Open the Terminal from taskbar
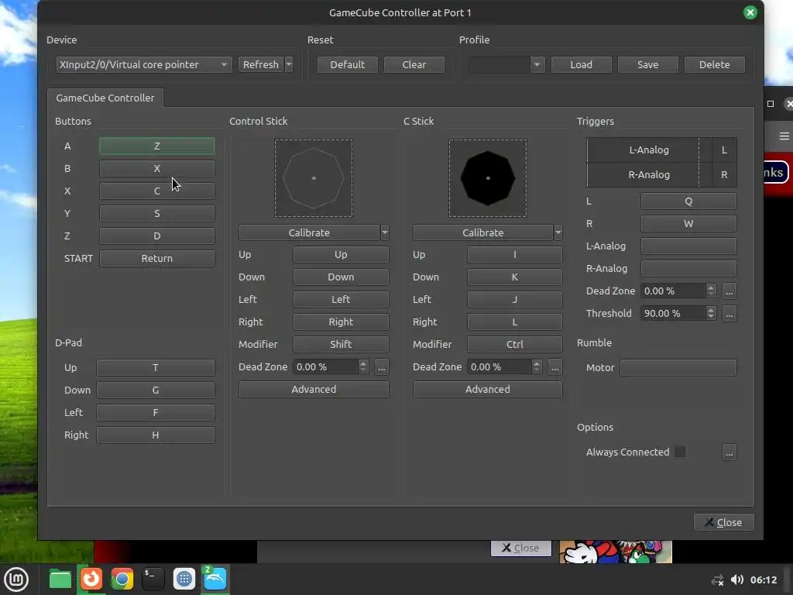 click(153, 580)
